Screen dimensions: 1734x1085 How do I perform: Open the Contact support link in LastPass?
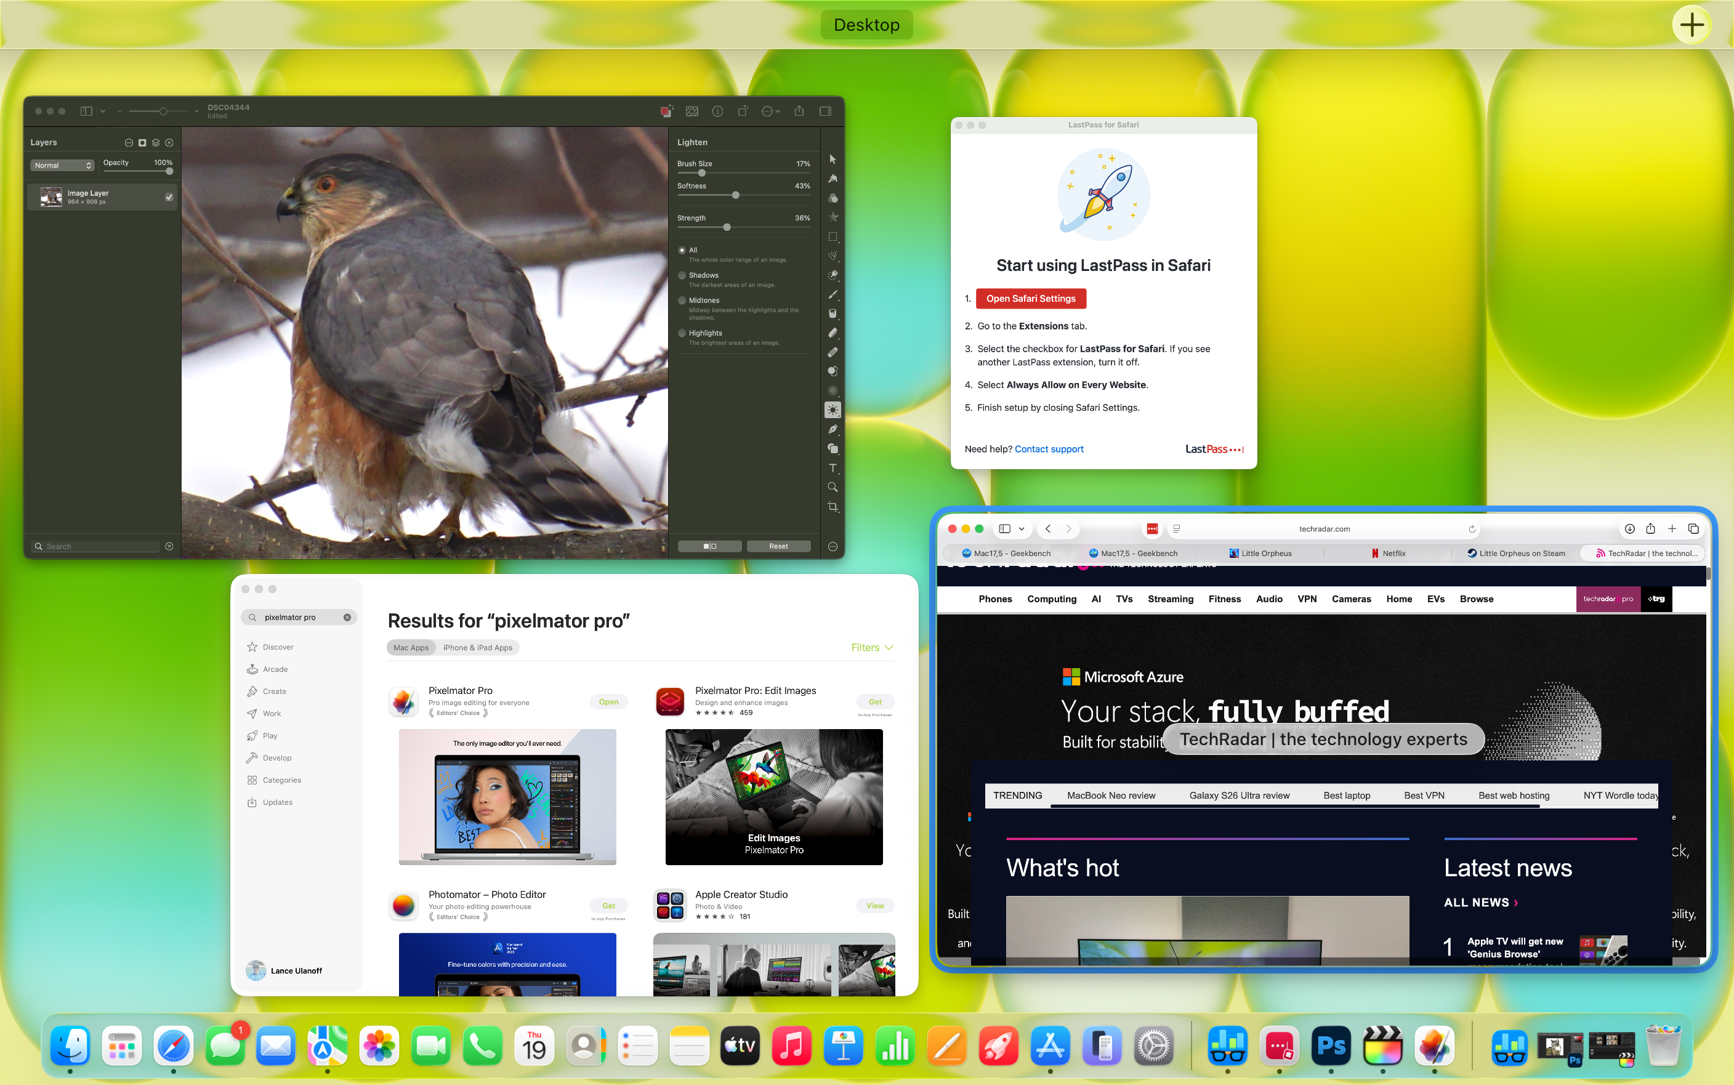tap(1049, 448)
